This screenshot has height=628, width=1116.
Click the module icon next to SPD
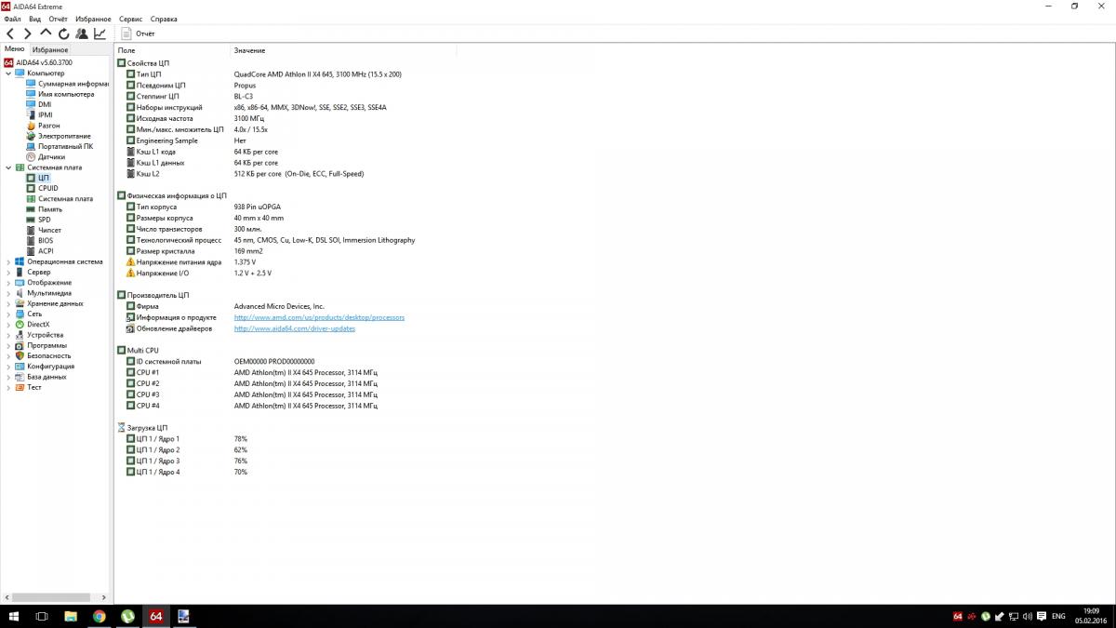coord(31,220)
